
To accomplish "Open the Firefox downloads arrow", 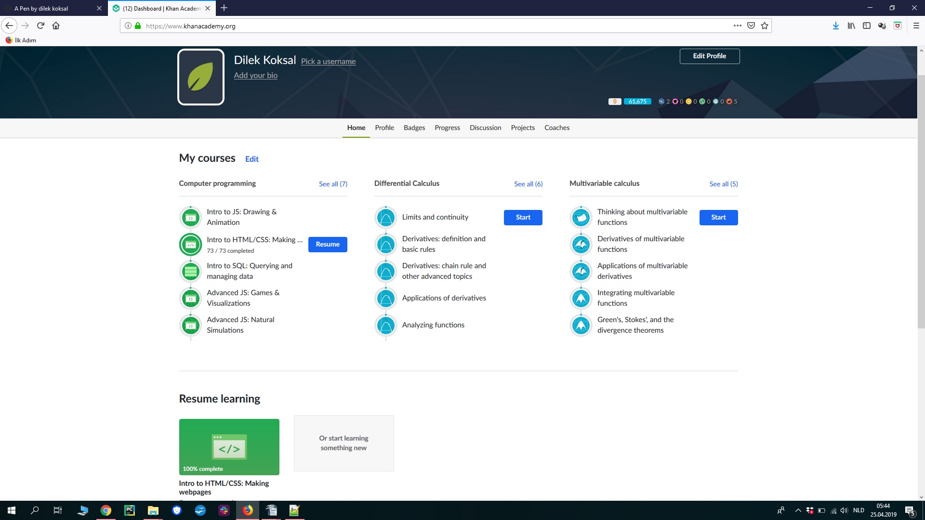I will coord(836,26).
